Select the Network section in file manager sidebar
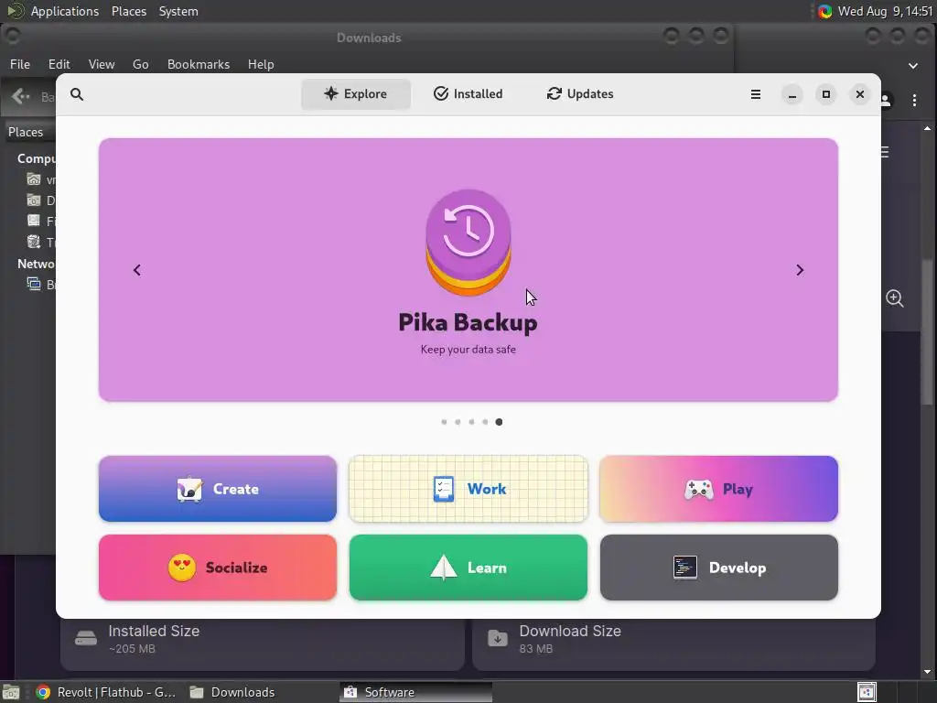This screenshot has width=937, height=703. pyautogui.click(x=36, y=264)
